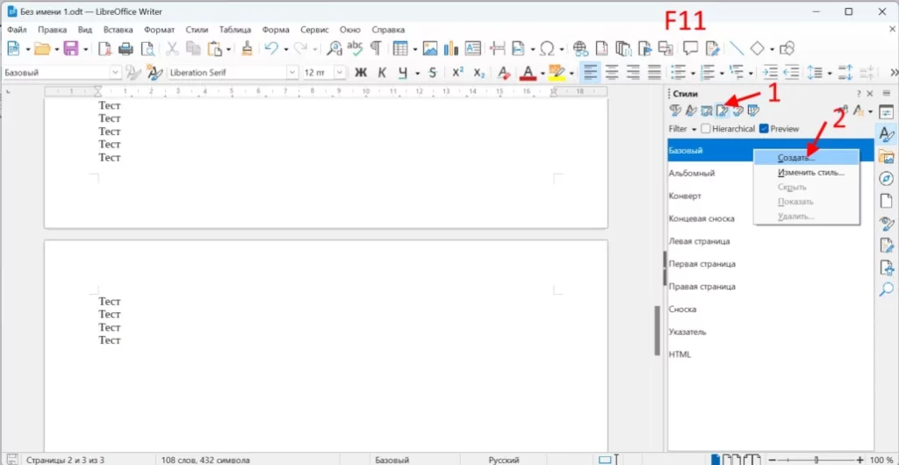The image size is (899, 465).
Task: Click the Save document icon
Action: point(70,48)
